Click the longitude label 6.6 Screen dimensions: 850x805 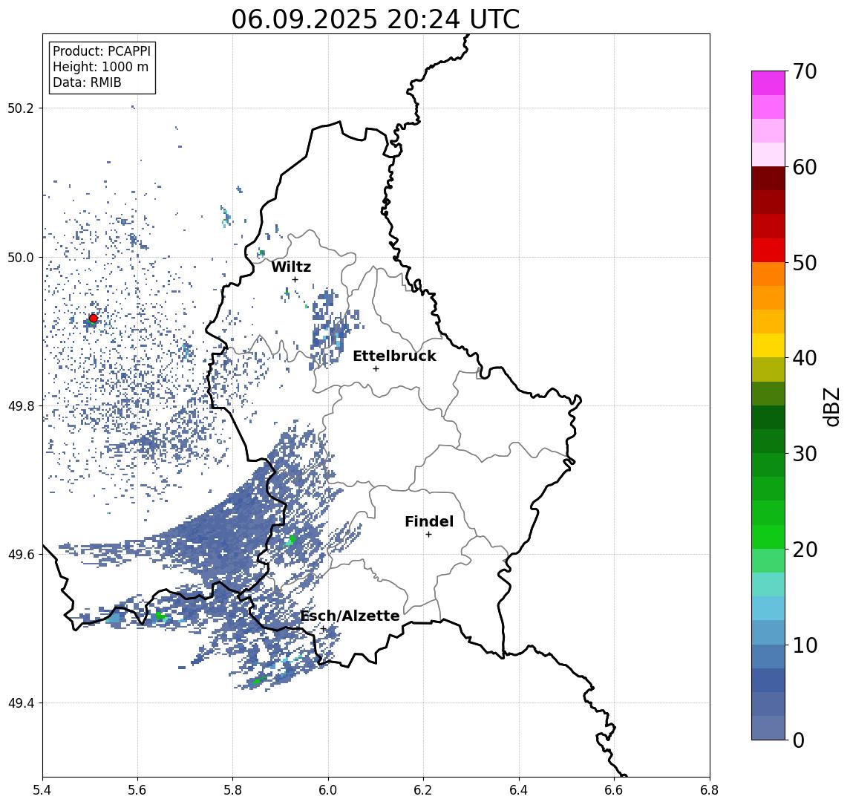(x=614, y=790)
